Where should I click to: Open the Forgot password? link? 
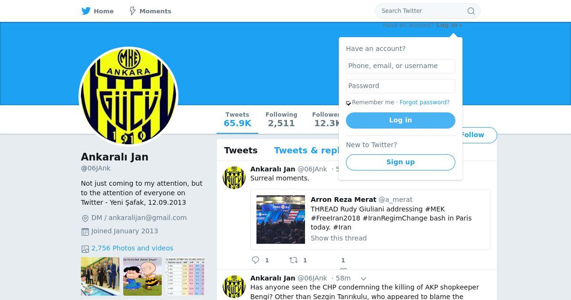pyautogui.click(x=424, y=102)
